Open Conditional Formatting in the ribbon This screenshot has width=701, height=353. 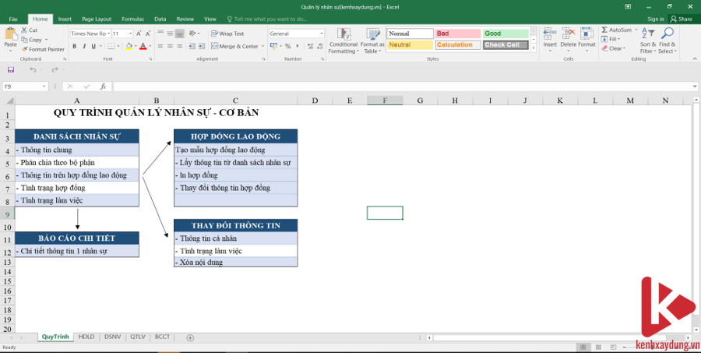pyautogui.click(x=343, y=41)
